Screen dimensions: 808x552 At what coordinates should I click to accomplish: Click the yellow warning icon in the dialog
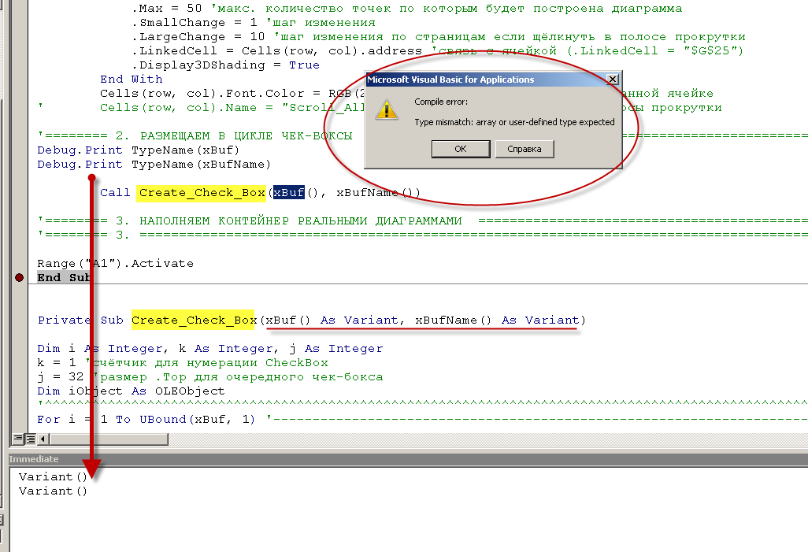coord(386,109)
